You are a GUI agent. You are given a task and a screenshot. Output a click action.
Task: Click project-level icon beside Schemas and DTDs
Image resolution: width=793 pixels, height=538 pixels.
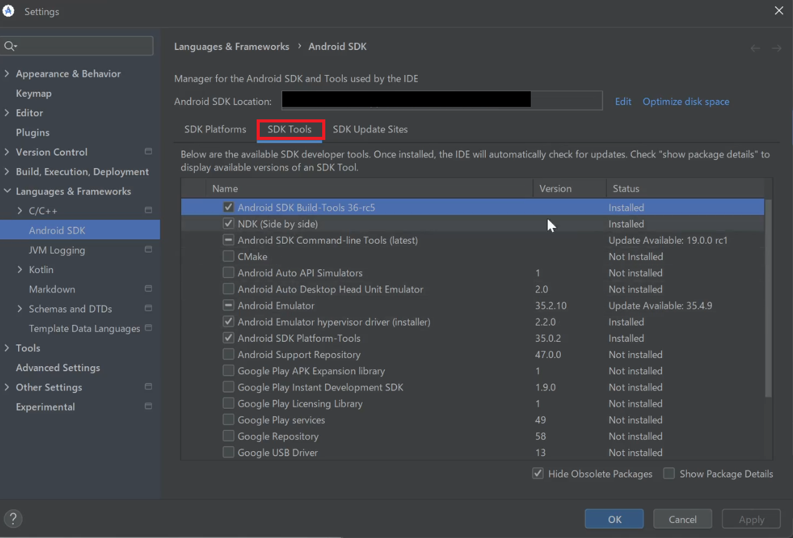click(148, 309)
